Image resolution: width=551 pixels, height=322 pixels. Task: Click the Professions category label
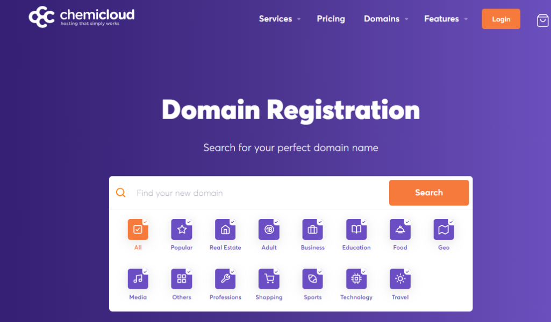click(225, 297)
